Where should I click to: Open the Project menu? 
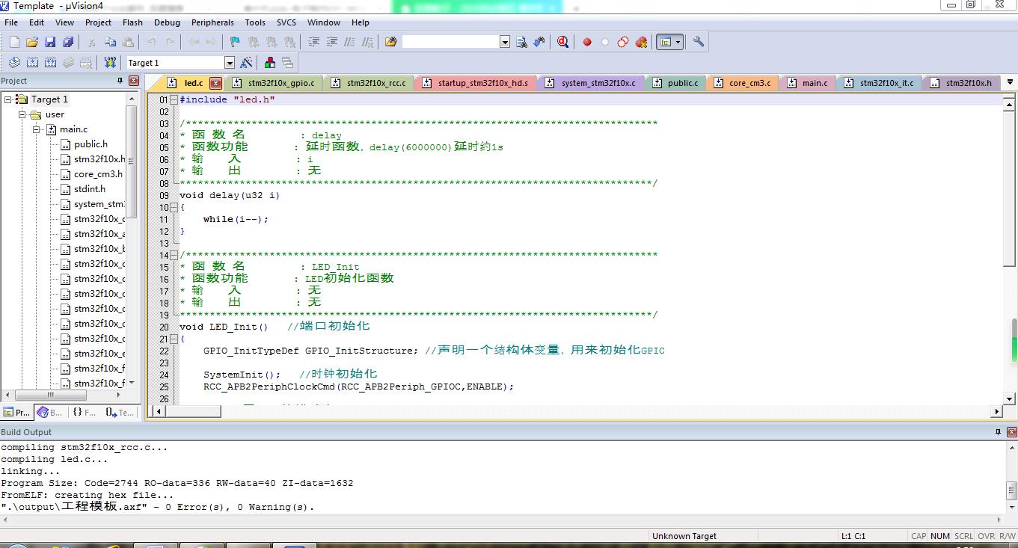(x=98, y=22)
